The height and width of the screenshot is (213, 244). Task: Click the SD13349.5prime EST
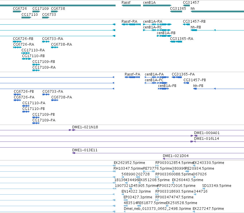[x=204, y=189]
